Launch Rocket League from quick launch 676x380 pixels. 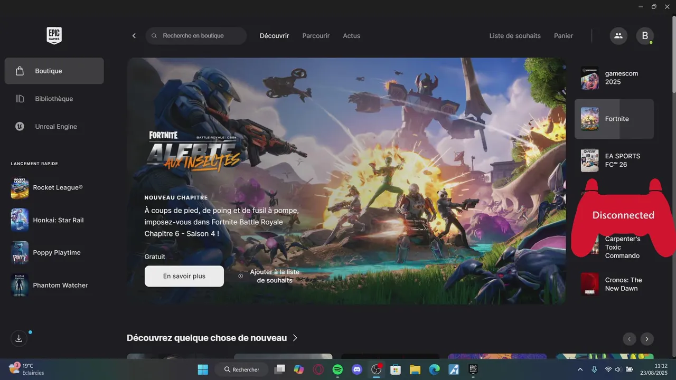[46, 187]
